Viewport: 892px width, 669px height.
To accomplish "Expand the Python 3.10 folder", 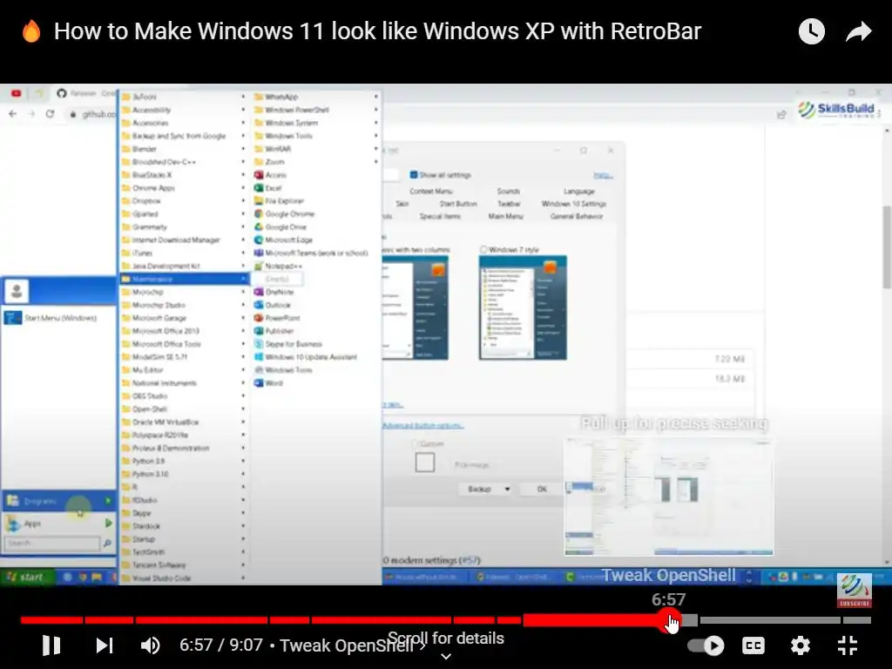I will [184, 474].
